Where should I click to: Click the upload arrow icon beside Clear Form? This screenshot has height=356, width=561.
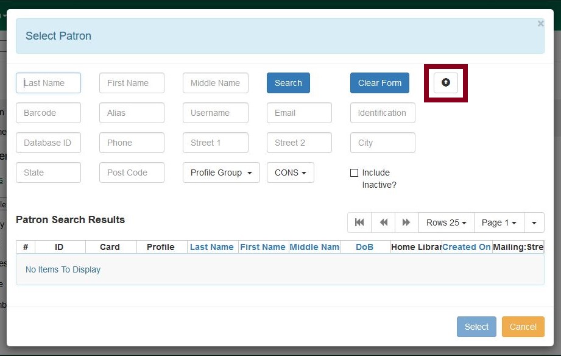point(445,83)
